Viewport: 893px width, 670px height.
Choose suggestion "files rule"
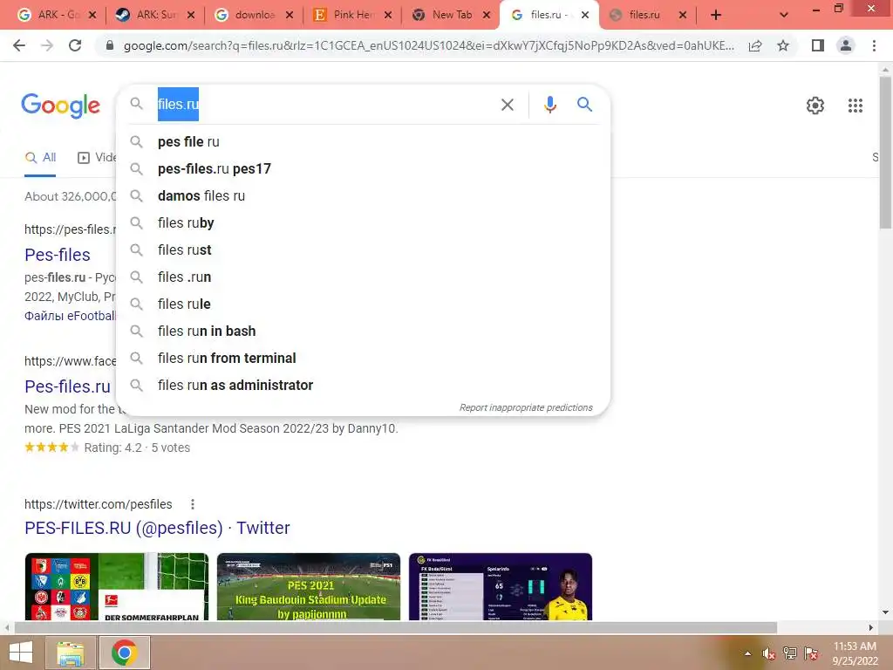363,304
